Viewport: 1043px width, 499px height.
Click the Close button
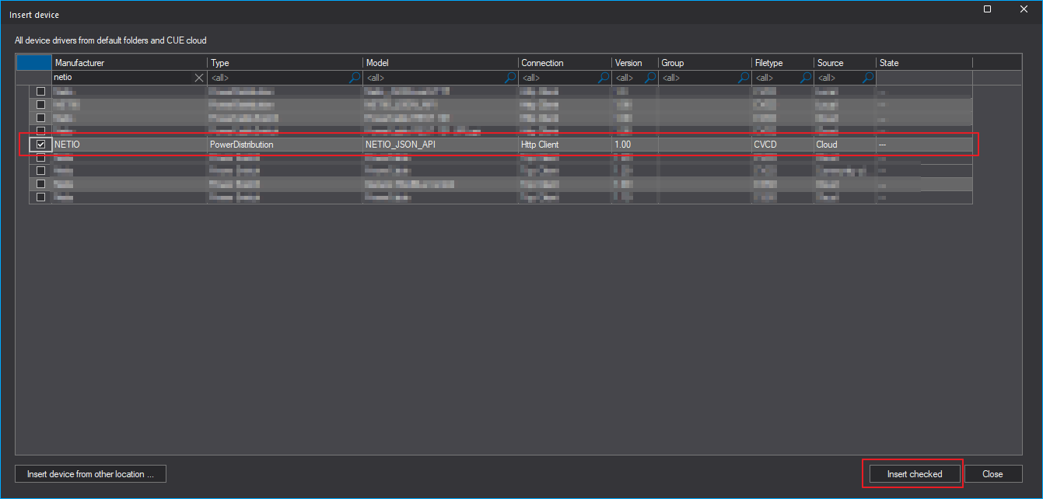(x=992, y=474)
